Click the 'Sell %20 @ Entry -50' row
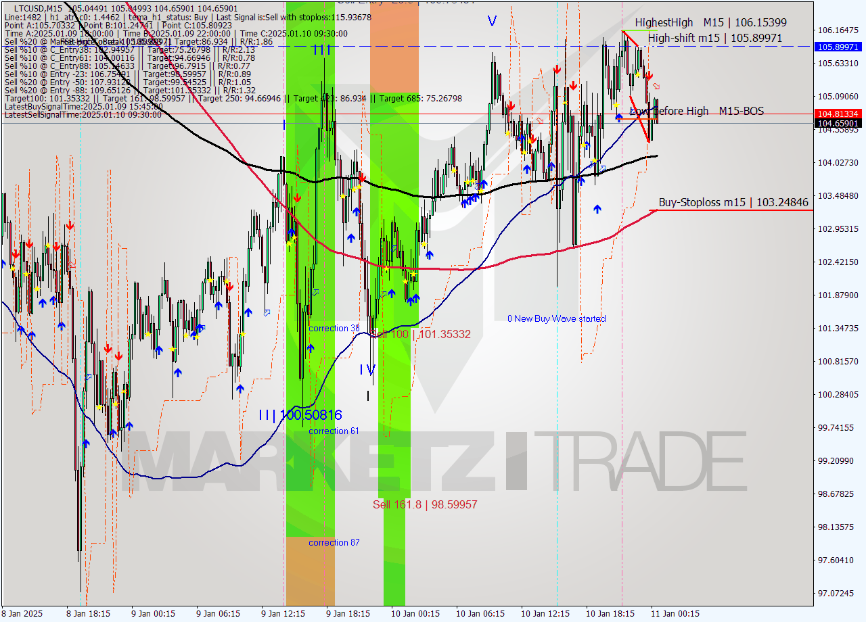Image resolution: width=866 pixels, height=622 pixels. [x=127, y=82]
